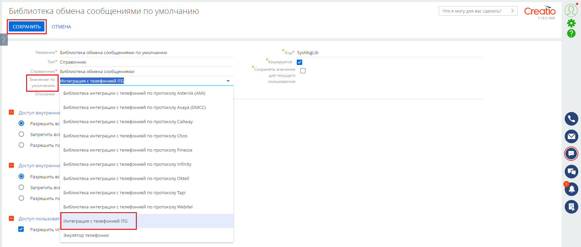Open the system designer gear icon
The width and height of the screenshot is (581, 247).
coord(571,23)
